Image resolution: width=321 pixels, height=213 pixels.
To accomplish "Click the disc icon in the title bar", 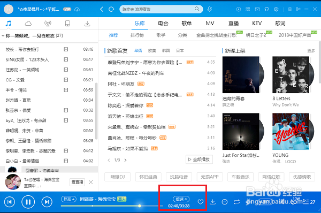I will tap(239, 9).
